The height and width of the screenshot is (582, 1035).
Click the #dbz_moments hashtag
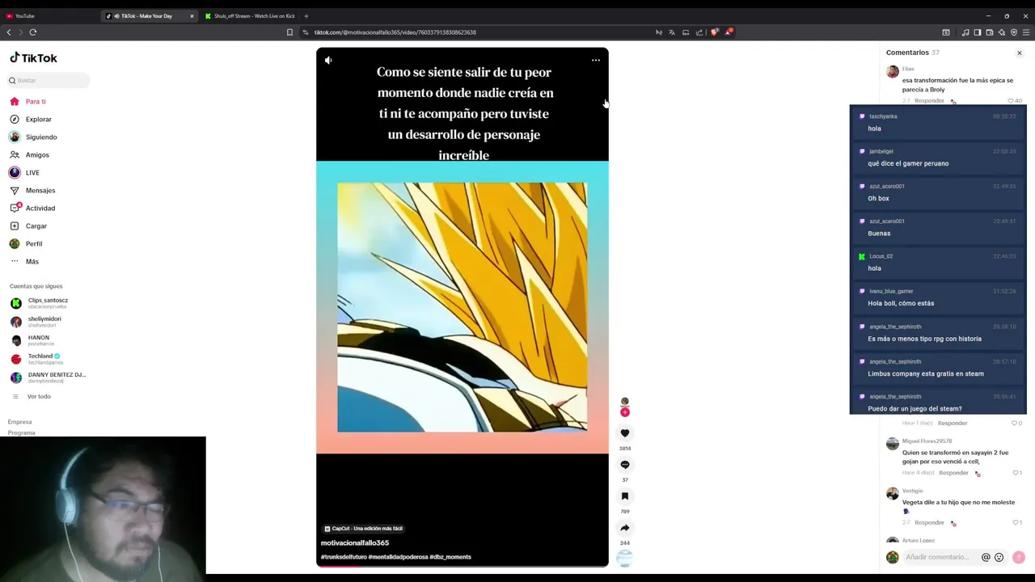(x=450, y=557)
